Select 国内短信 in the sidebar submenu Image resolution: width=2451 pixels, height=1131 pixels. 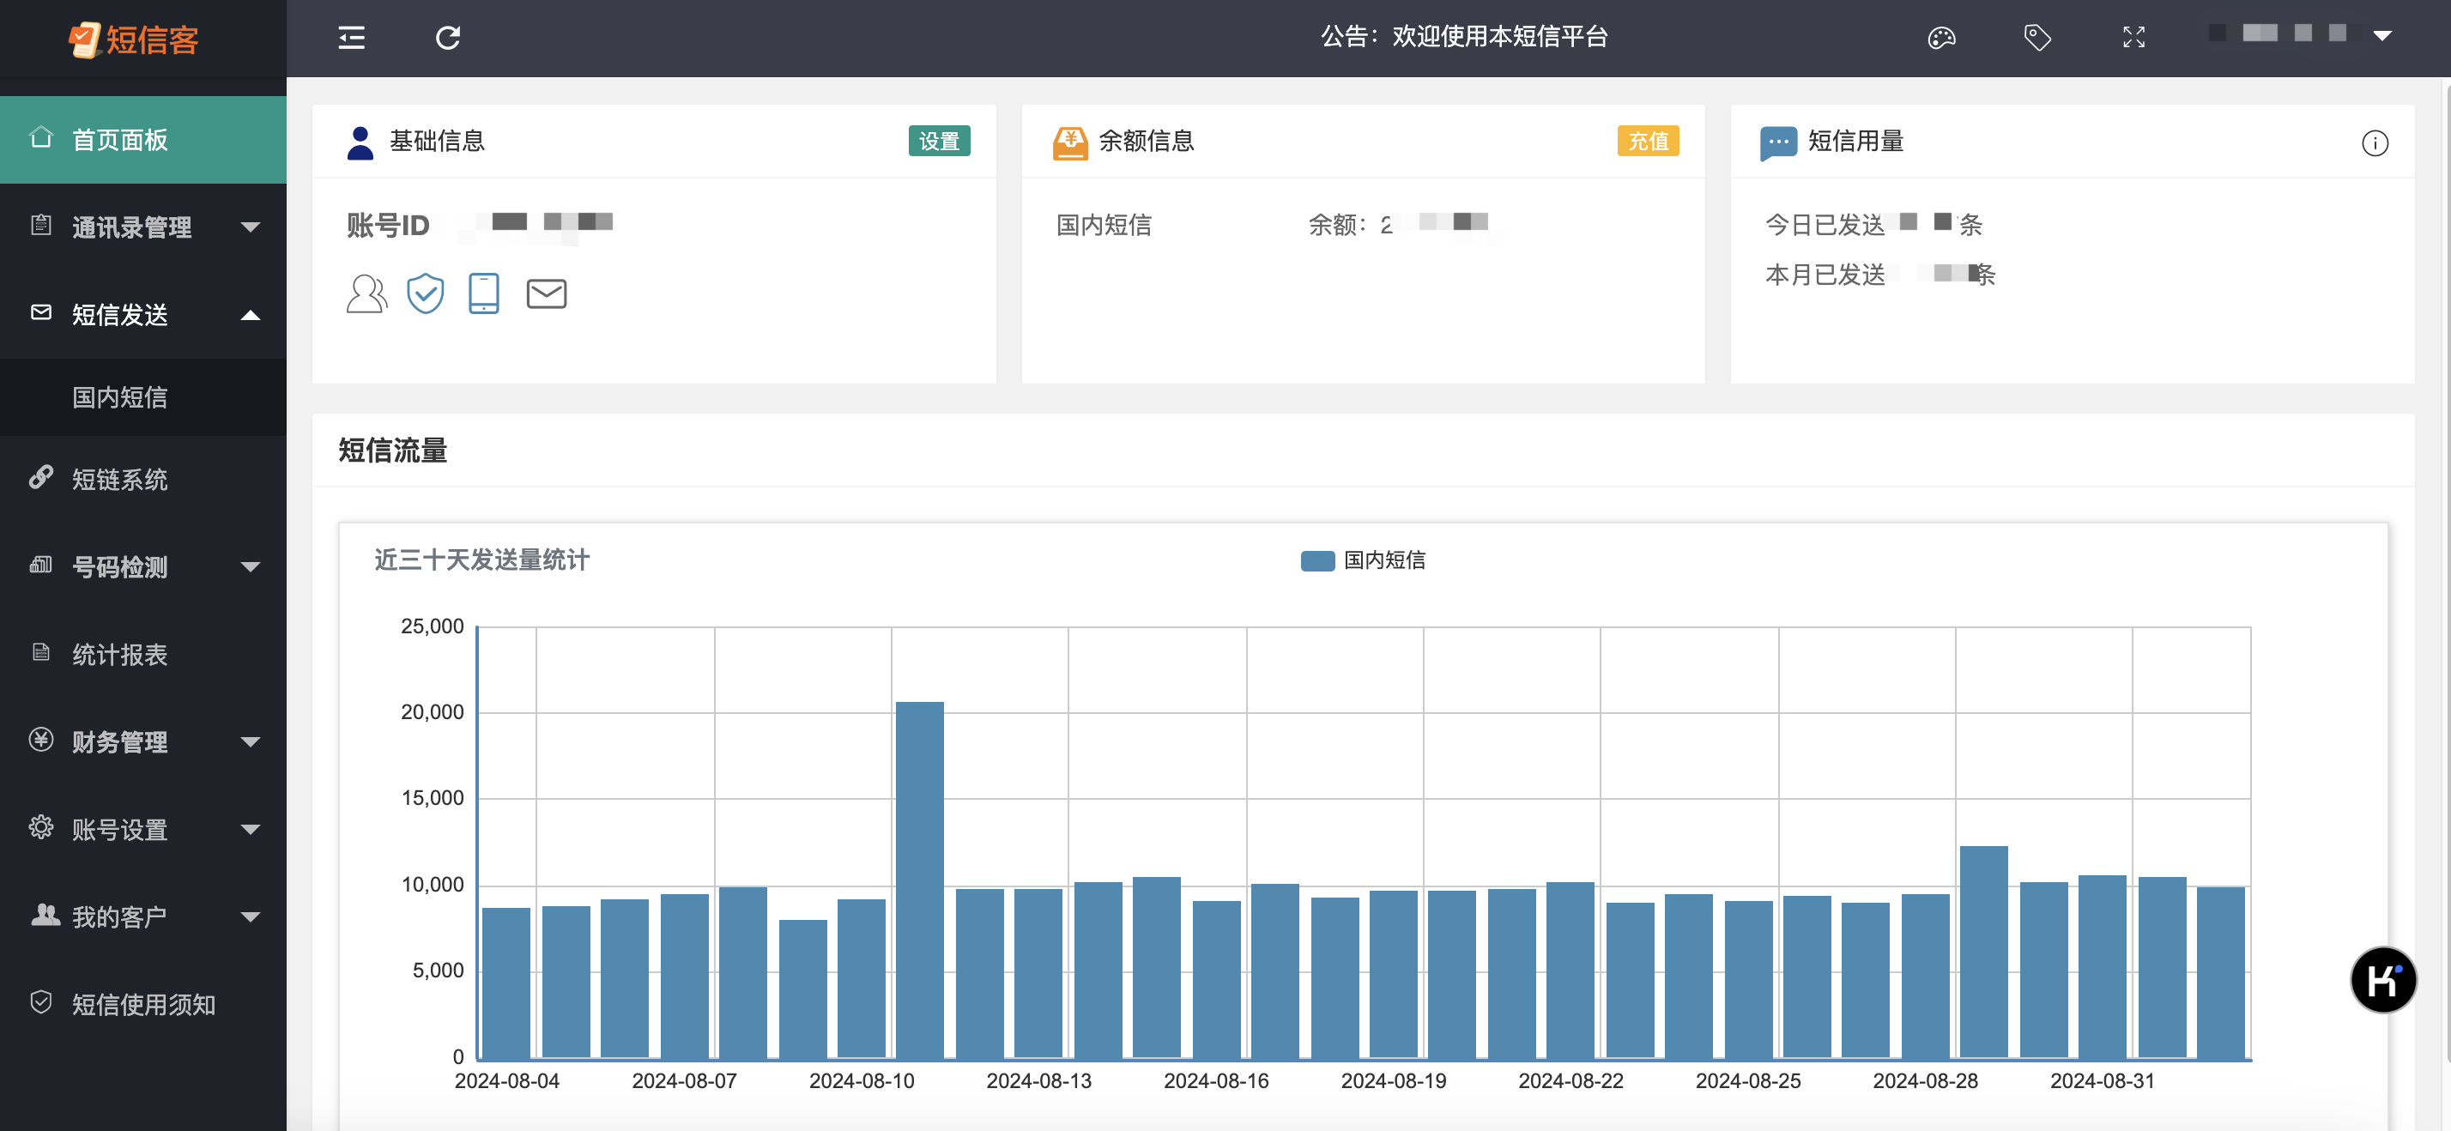pos(142,397)
